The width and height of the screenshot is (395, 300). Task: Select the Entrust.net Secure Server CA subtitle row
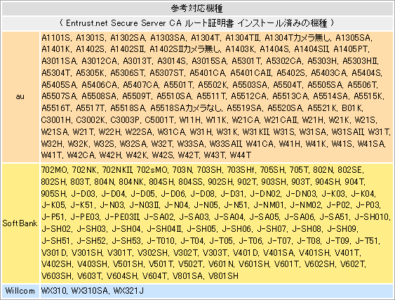tap(196, 23)
